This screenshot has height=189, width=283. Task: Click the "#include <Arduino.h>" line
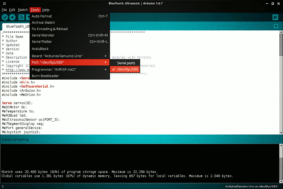[x=21, y=90]
